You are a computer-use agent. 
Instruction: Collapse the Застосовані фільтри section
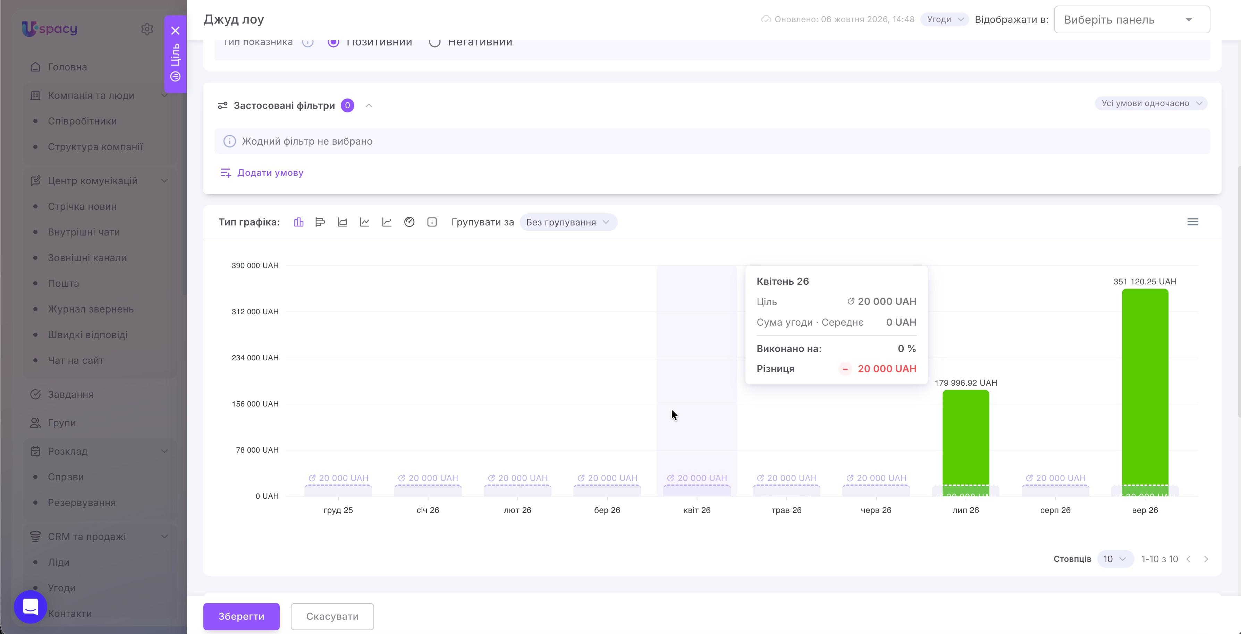pyautogui.click(x=369, y=105)
